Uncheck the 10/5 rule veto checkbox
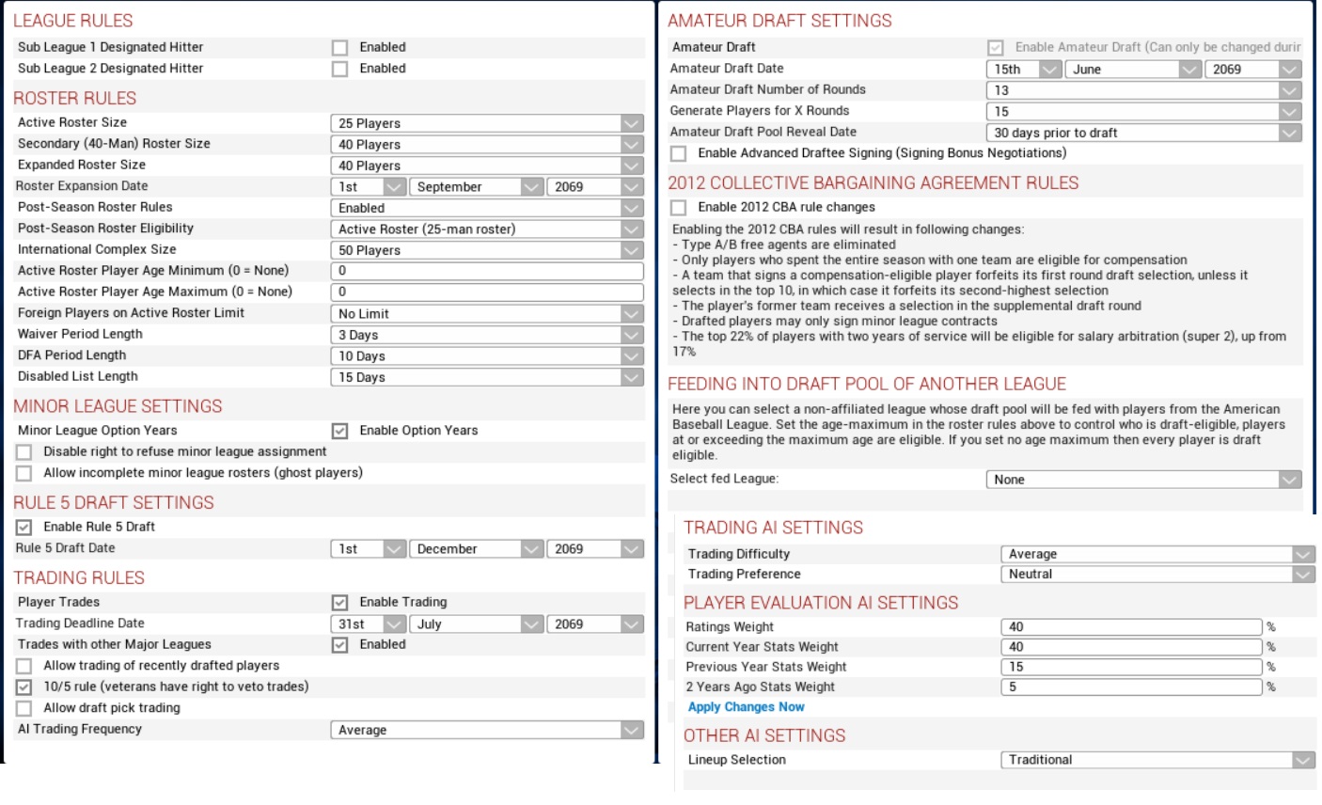The height and width of the screenshot is (805, 1322). pyautogui.click(x=24, y=687)
